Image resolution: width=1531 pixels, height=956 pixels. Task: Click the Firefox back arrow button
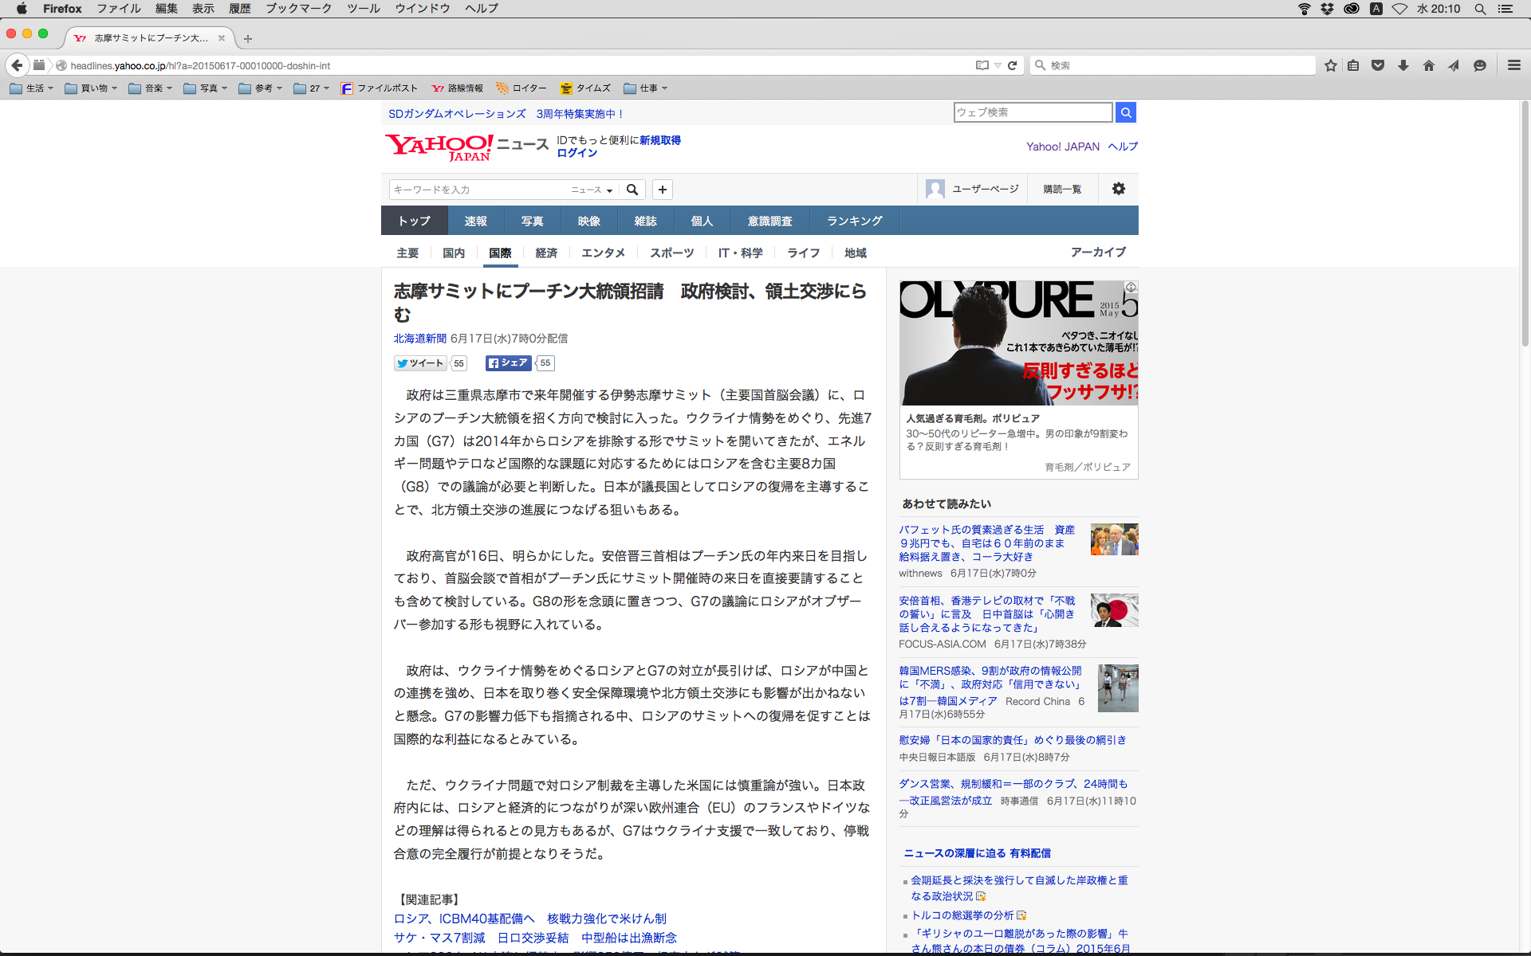tap(17, 65)
